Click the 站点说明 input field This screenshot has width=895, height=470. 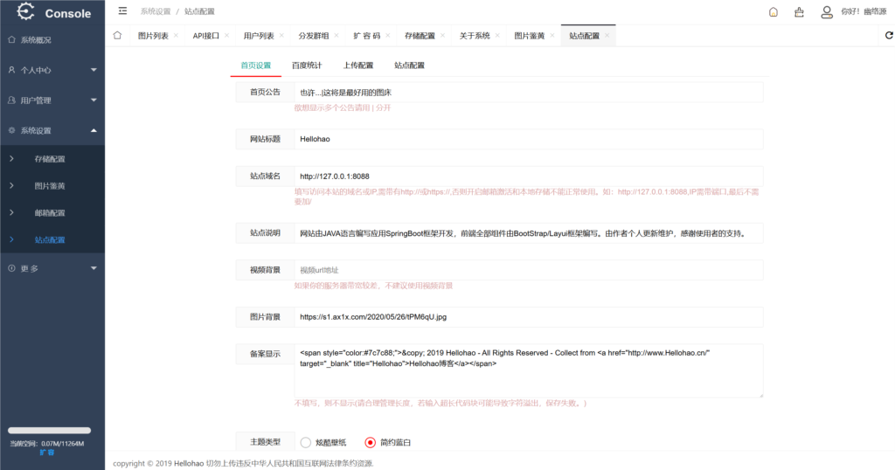529,233
